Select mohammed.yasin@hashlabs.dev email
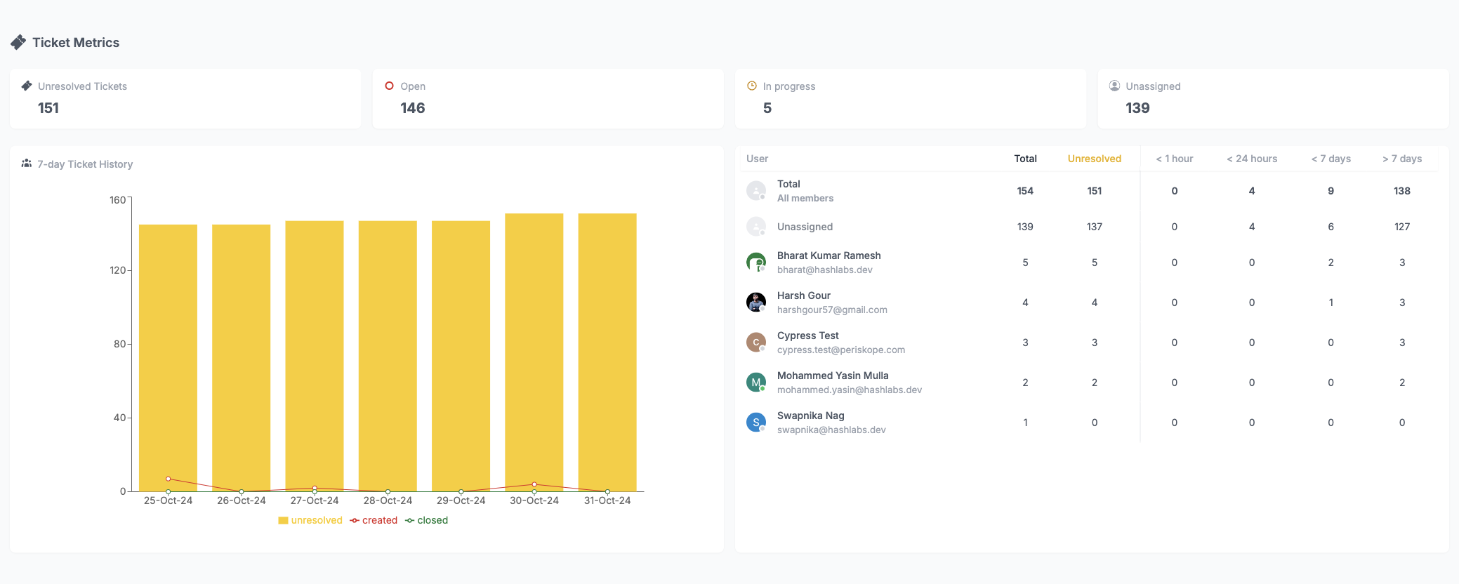 click(x=850, y=390)
